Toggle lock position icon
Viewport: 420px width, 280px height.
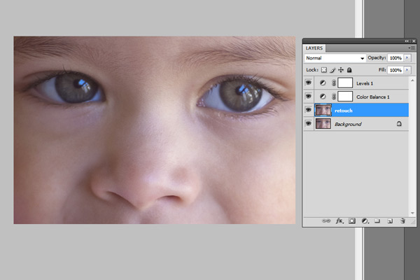341,70
